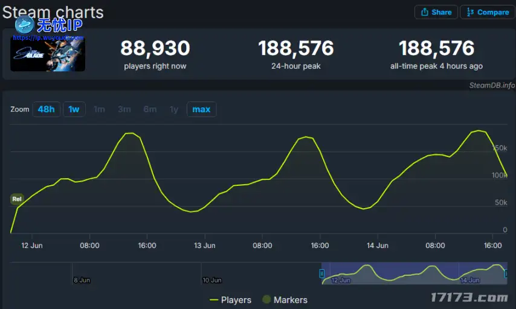Set chart zoom to 48h
This screenshot has height=309, width=516.
46,109
